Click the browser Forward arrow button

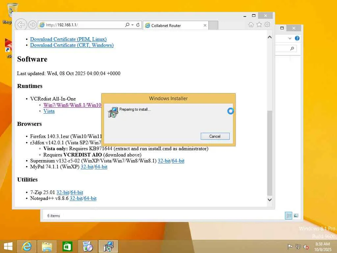[33, 25]
